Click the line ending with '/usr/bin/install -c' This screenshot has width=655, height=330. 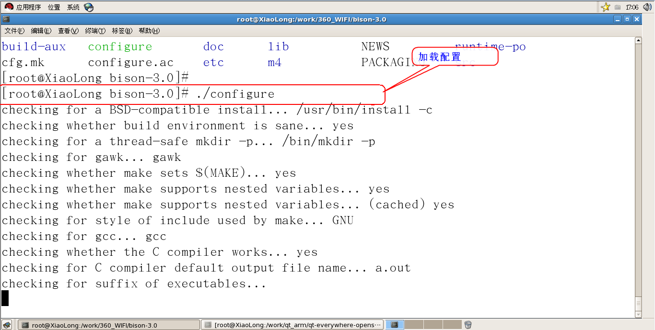coord(217,110)
